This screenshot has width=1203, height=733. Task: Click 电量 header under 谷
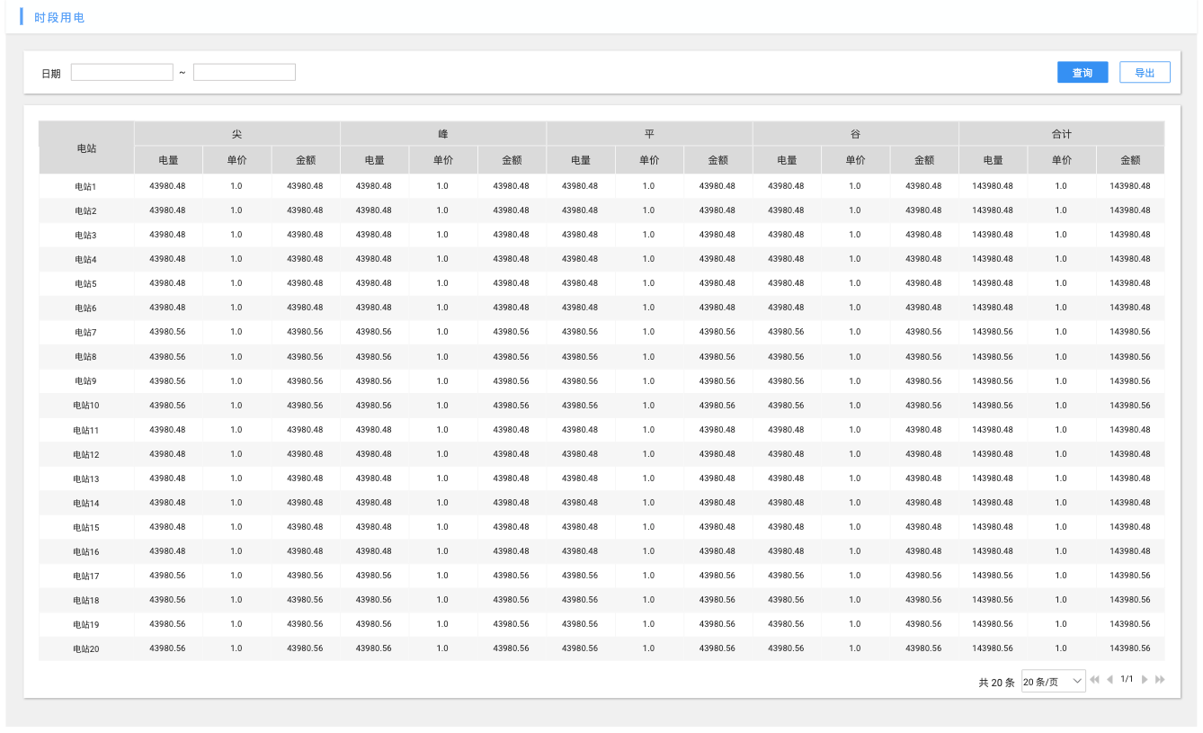(x=787, y=160)
